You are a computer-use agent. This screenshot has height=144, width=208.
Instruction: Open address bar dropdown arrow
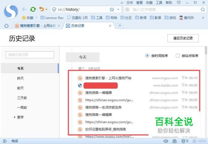click(118, 10)
